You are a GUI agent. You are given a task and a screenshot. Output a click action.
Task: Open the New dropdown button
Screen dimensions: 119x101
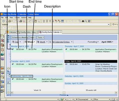[33, 37]
